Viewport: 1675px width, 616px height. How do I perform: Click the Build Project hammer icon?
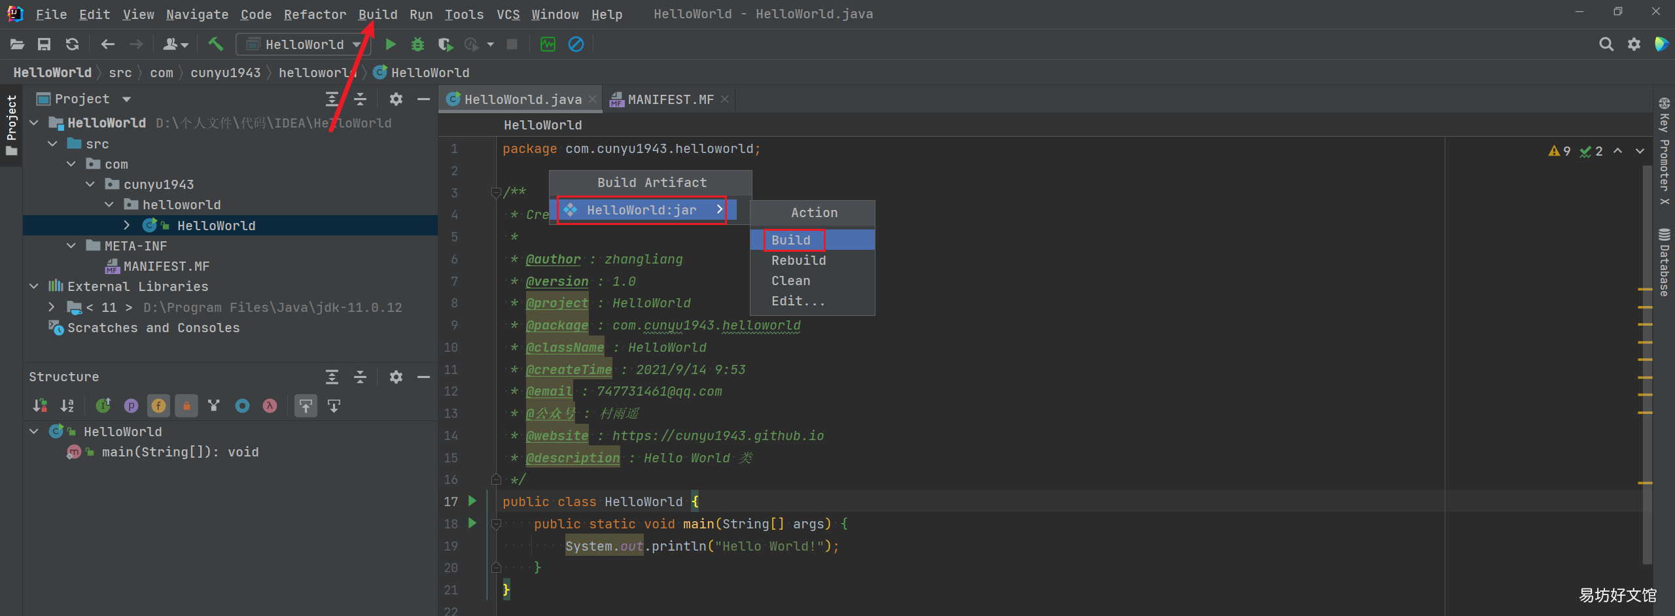(x=215, y=44)
